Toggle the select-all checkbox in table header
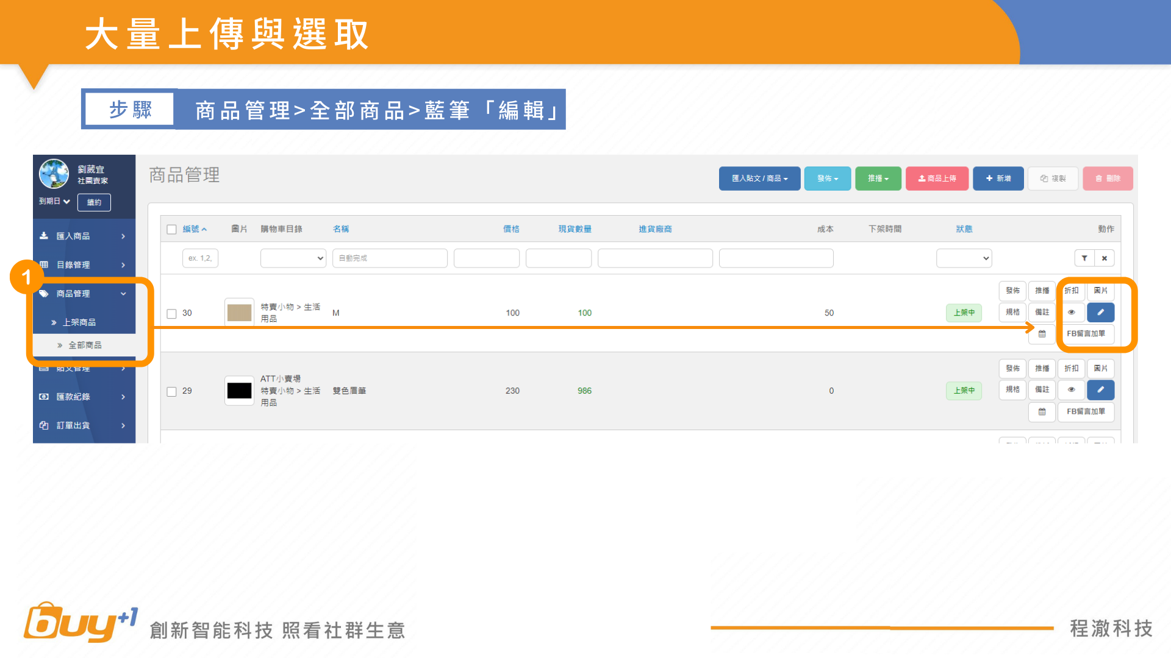The width and height of the screenshot is (1171, 658). point(171,230)
